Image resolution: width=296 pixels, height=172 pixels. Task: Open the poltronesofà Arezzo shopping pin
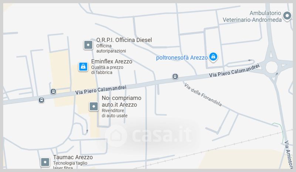click(213, 57)
